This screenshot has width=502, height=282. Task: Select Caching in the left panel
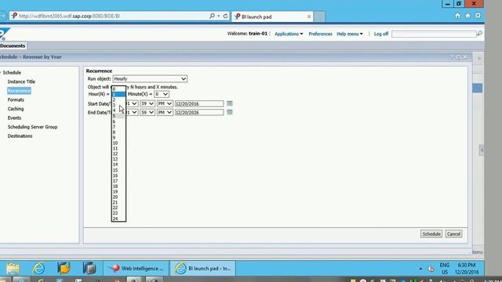click(x=16, y=109)
